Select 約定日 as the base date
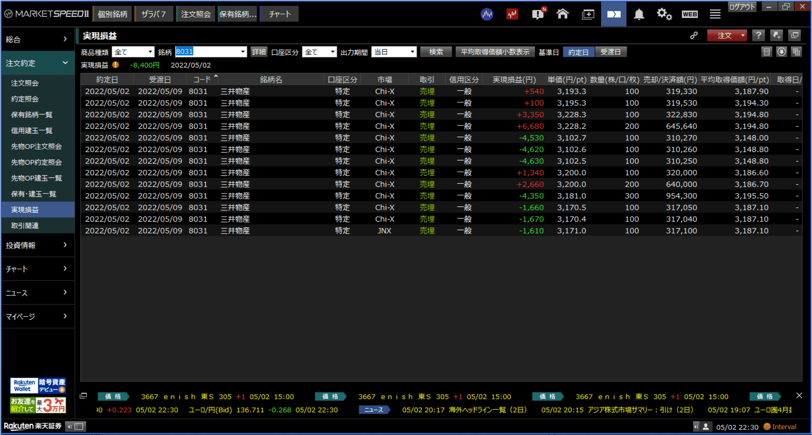 click(579, 52)
